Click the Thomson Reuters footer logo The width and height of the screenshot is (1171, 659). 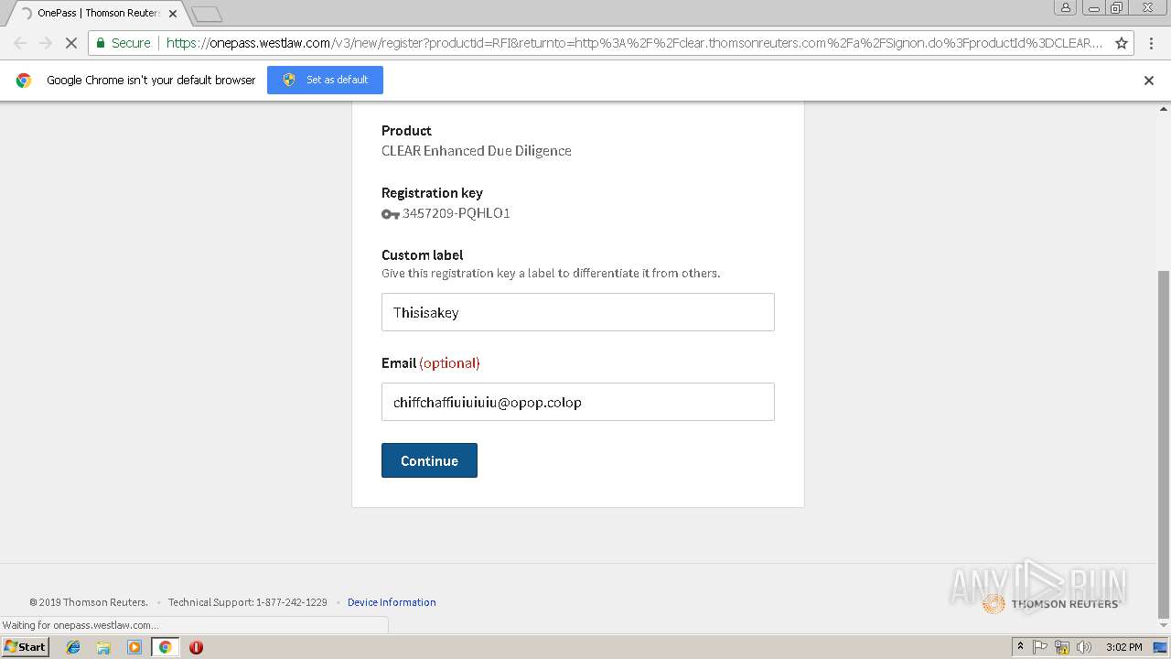click(x=1050, y=603)
